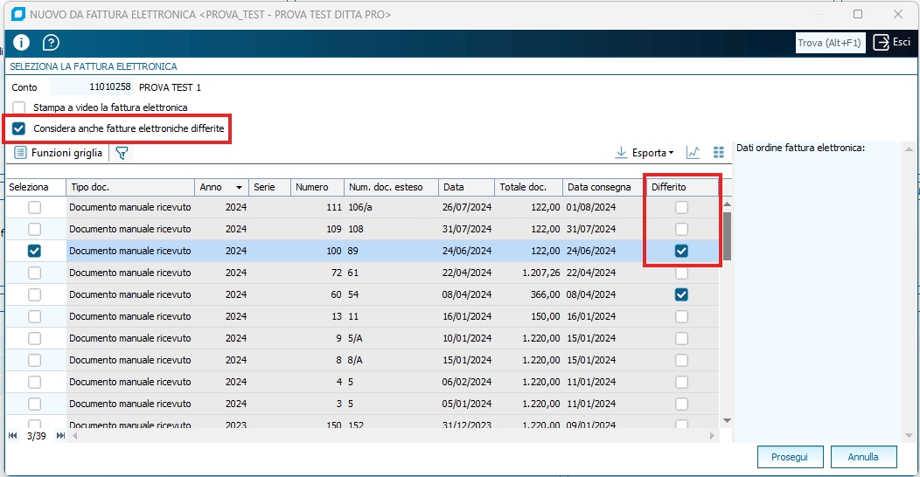Enable Stampa a video la fattura elettronica
Screen dimensions: 920x477
(x=19, y=107)
